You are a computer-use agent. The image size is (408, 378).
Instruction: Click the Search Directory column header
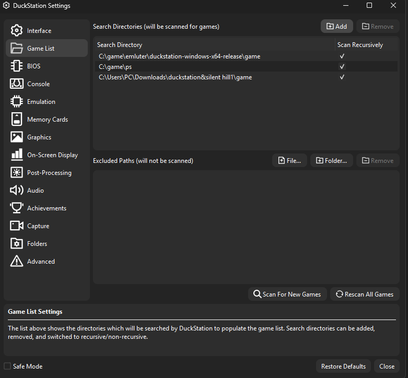215,45
